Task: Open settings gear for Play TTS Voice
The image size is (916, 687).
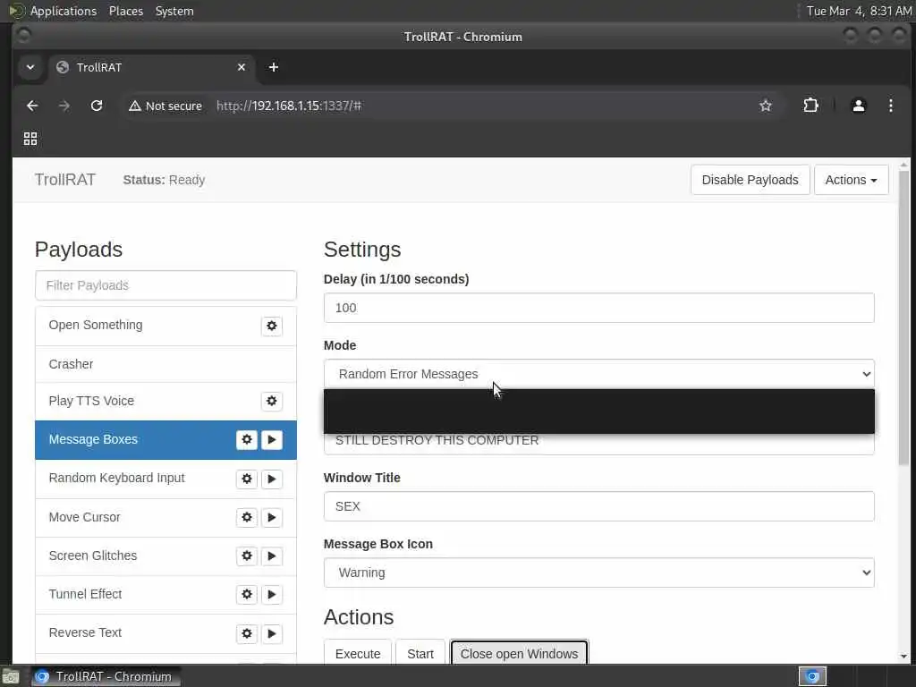Action: coord(272,402)
